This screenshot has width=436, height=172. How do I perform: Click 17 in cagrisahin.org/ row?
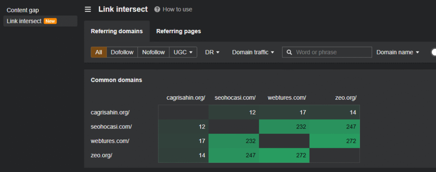(284, 112)
